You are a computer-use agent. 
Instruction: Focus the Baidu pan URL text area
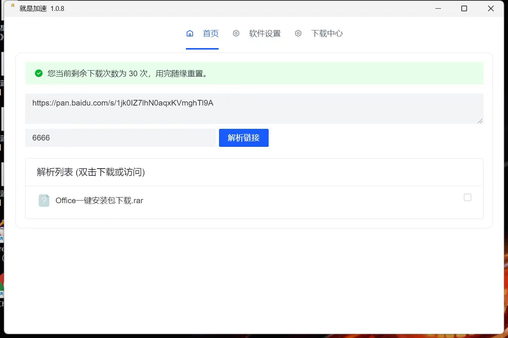click(x=254, y=108)
